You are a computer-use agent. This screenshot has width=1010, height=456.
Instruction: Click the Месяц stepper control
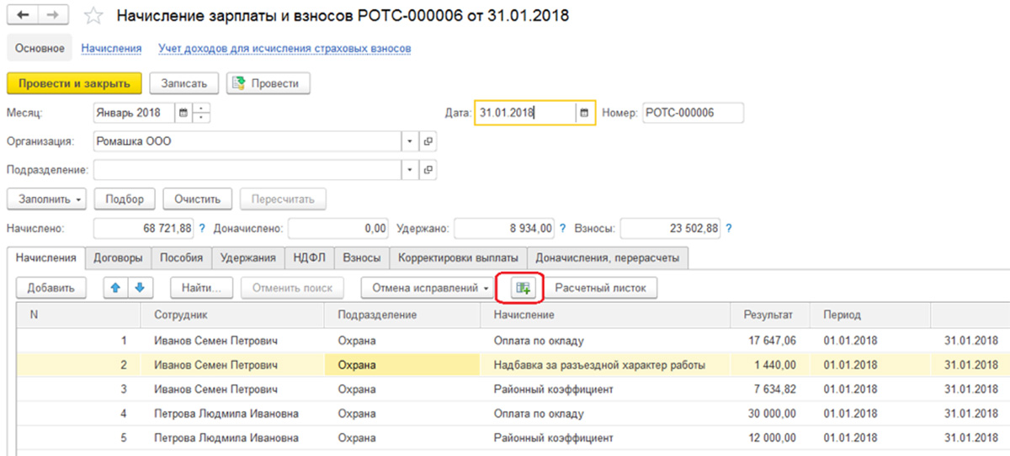click(202, 113)
